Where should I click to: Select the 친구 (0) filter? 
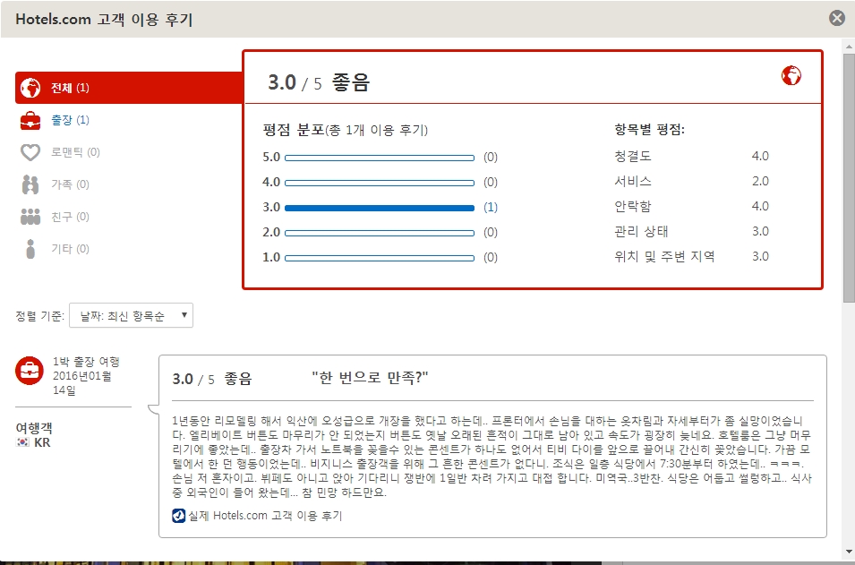[71, 217]
